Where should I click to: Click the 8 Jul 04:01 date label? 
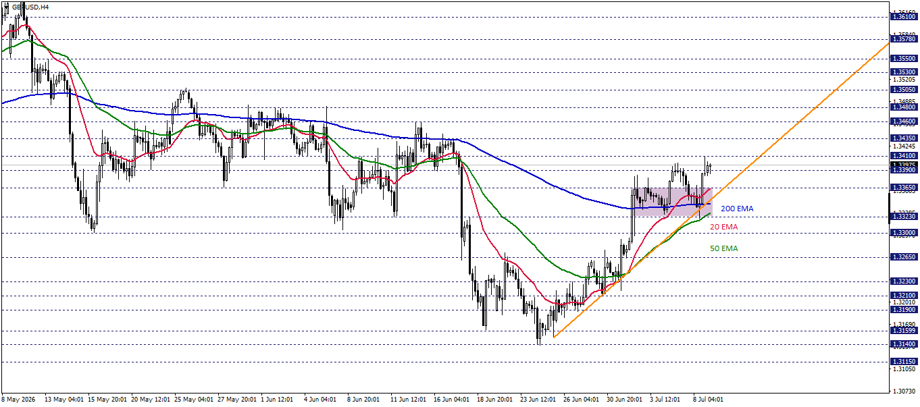709,400
